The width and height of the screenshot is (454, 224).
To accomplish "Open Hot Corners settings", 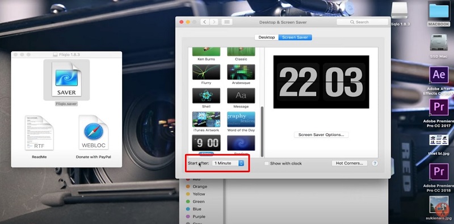I will [x=349, y=163].
